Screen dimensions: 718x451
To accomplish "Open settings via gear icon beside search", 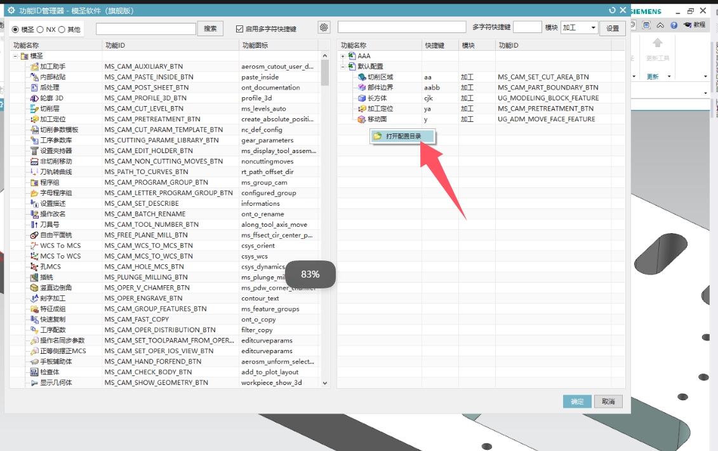I will (324, 27).
